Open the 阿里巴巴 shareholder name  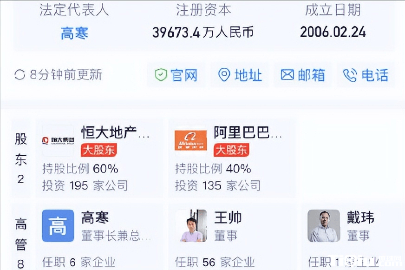[248, 132]
